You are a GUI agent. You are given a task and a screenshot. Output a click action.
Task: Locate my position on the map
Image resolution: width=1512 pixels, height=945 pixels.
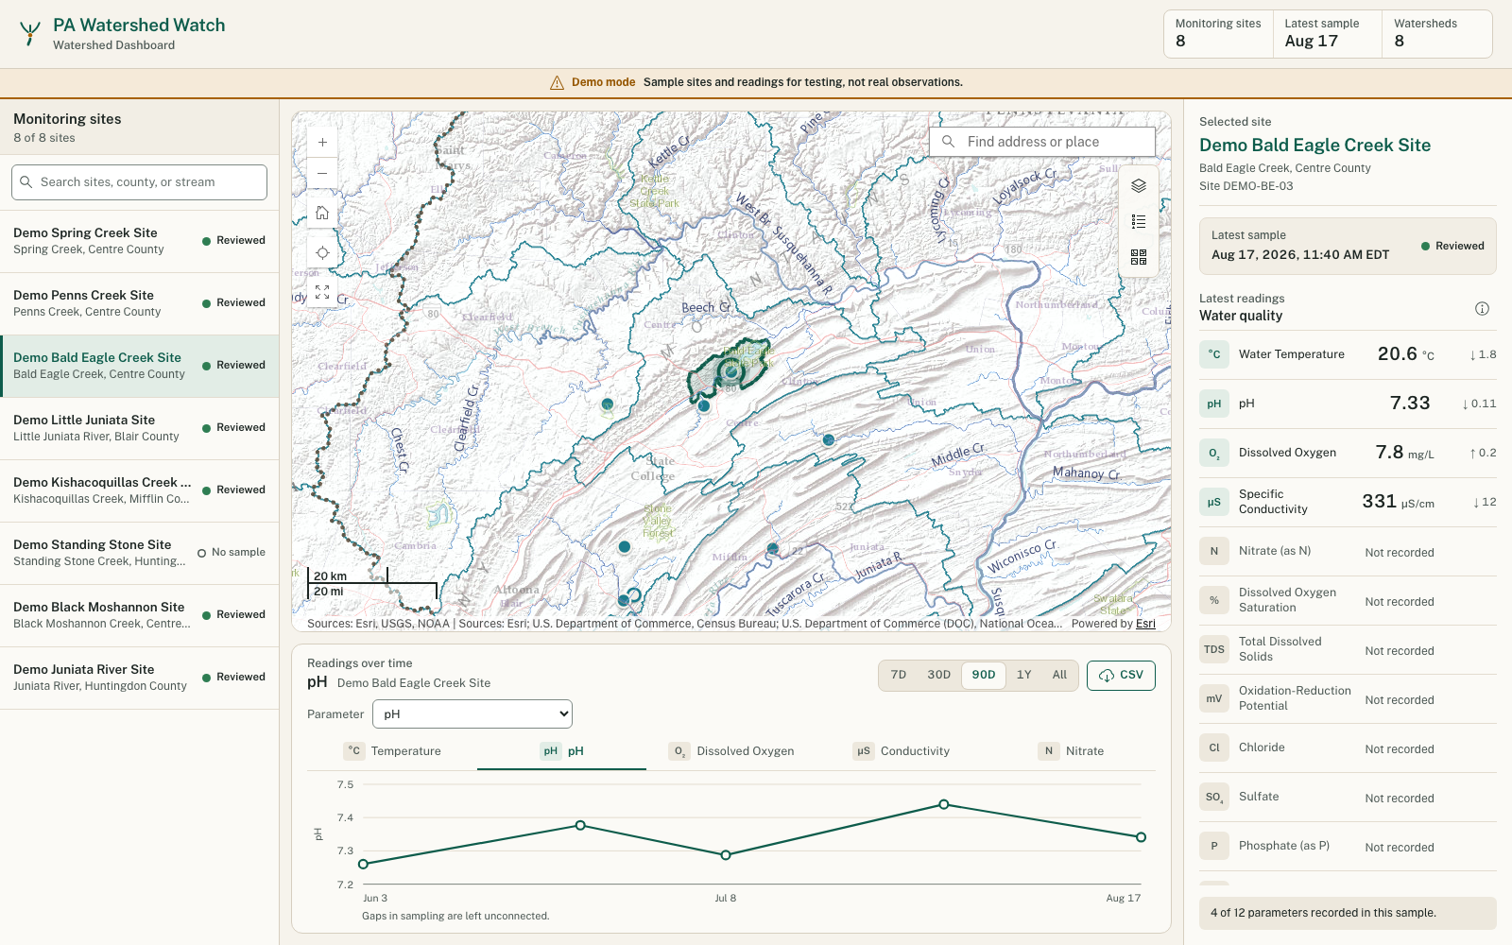tap(322, 252)
